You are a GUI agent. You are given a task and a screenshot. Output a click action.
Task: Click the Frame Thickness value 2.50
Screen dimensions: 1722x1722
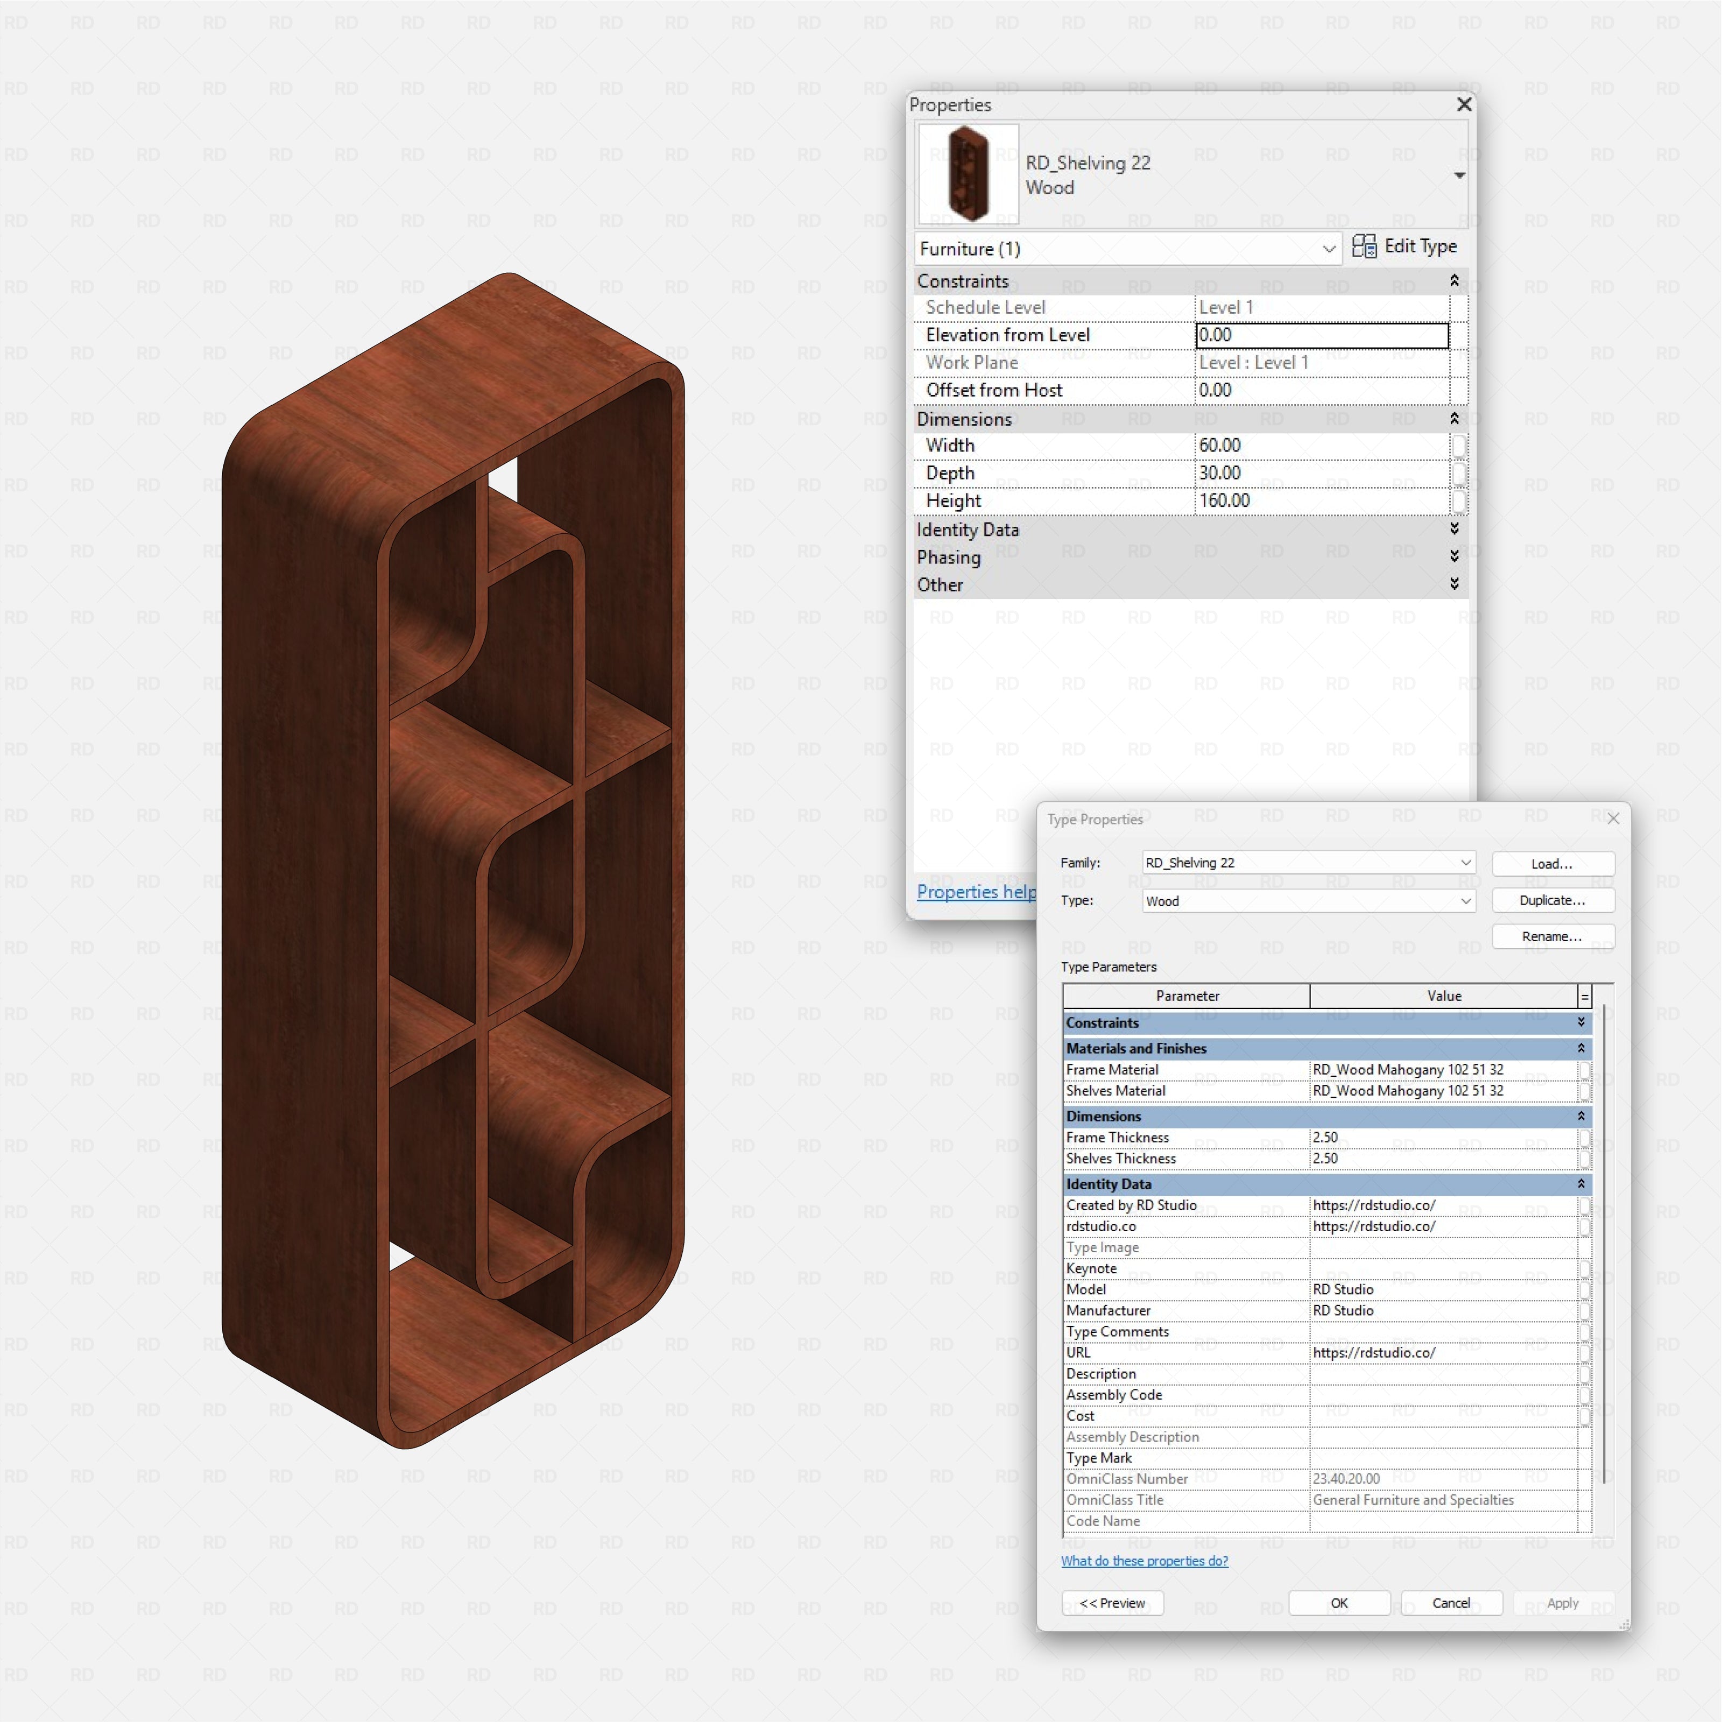(x=1443, y=1137)
